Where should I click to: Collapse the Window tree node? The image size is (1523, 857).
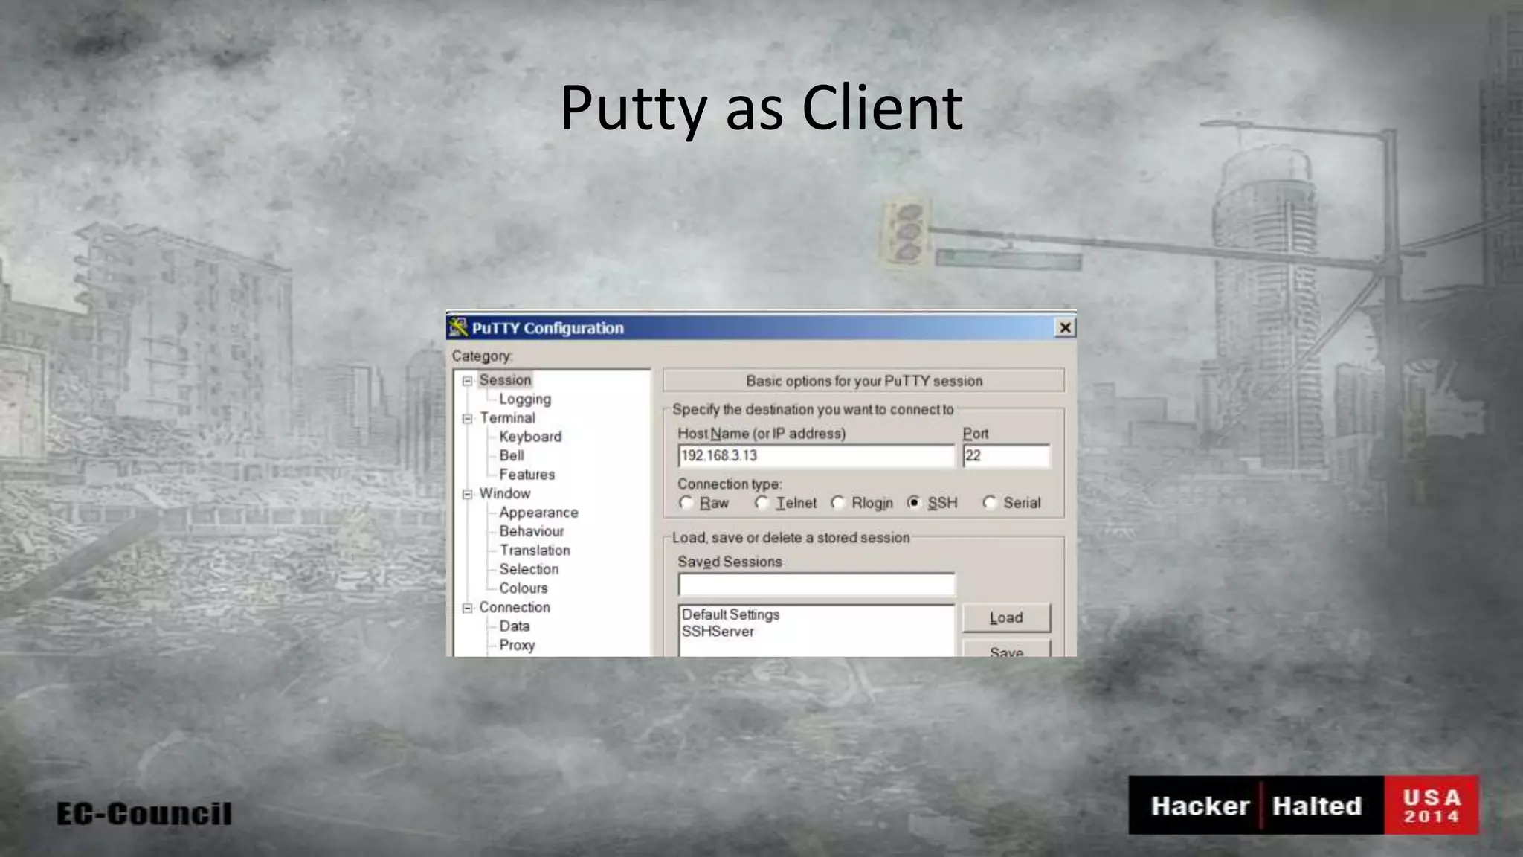[467, 494]
